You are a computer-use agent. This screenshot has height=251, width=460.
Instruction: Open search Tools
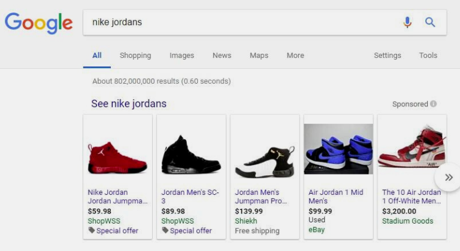[x=428, y=56]
